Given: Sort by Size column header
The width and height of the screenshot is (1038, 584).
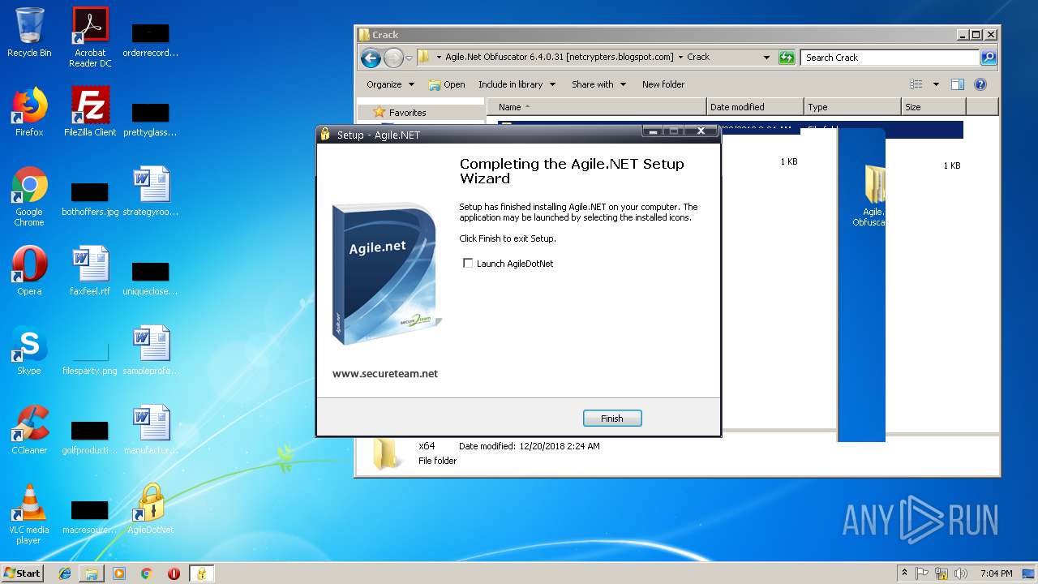Looking at the screenshot, I should coord(933,107).
